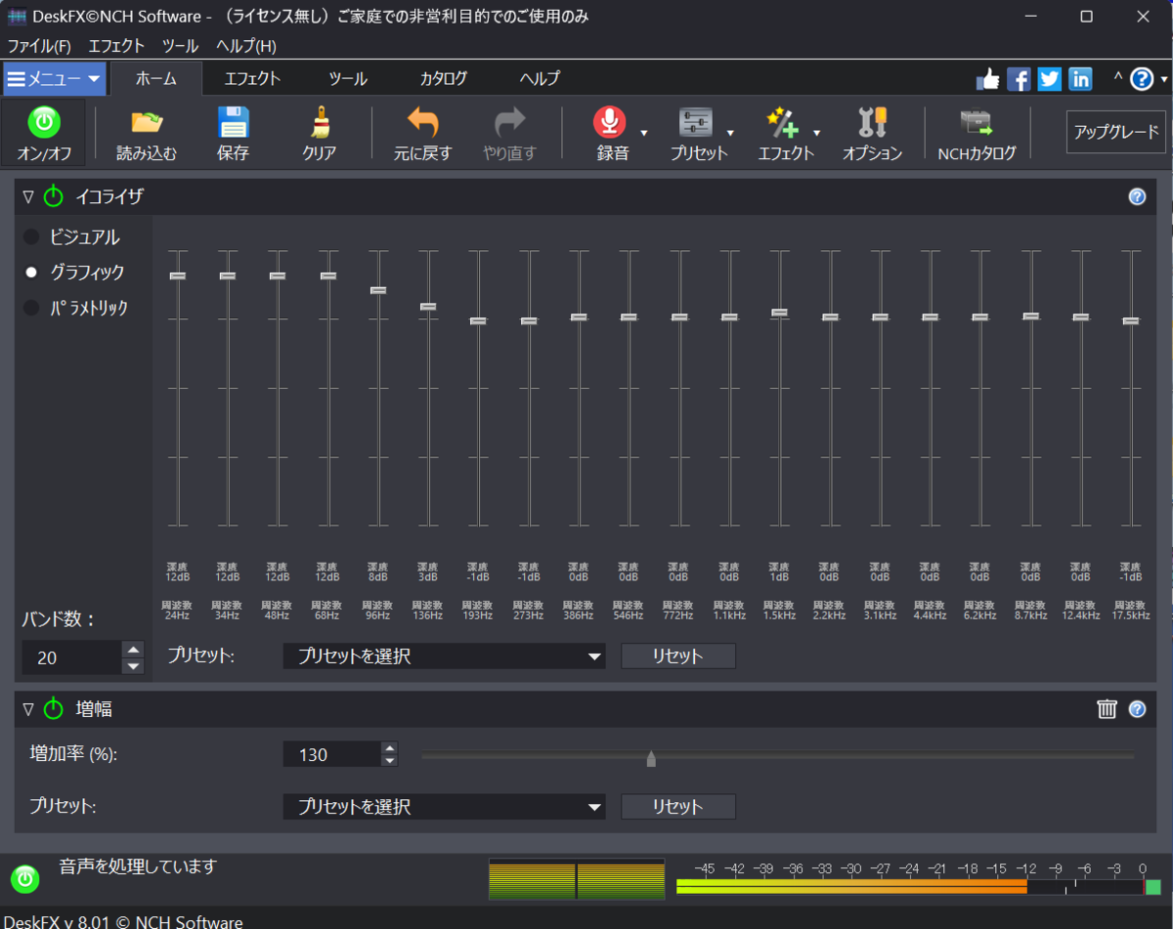Click the thumbs-up like icon
This screenshot has height=929, width=1173.
[987, 79]
